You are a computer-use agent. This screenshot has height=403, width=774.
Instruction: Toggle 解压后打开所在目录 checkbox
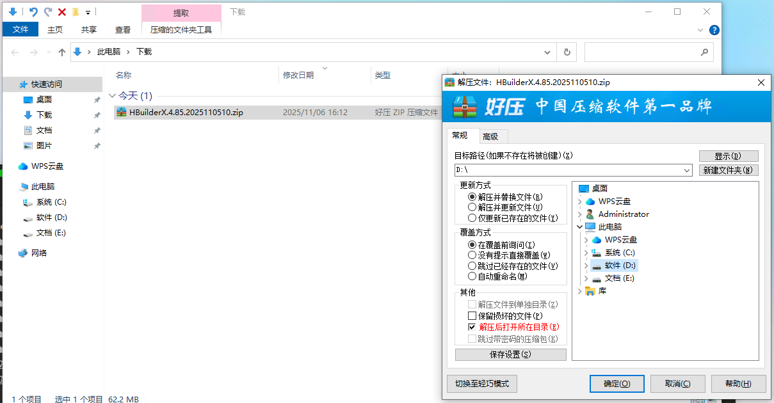pos(472,328)
